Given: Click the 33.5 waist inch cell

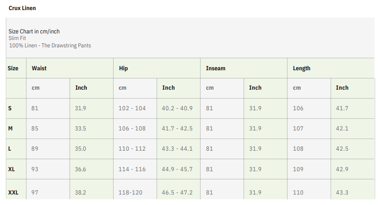Looking at the screenshot, I should click(80, 129).
